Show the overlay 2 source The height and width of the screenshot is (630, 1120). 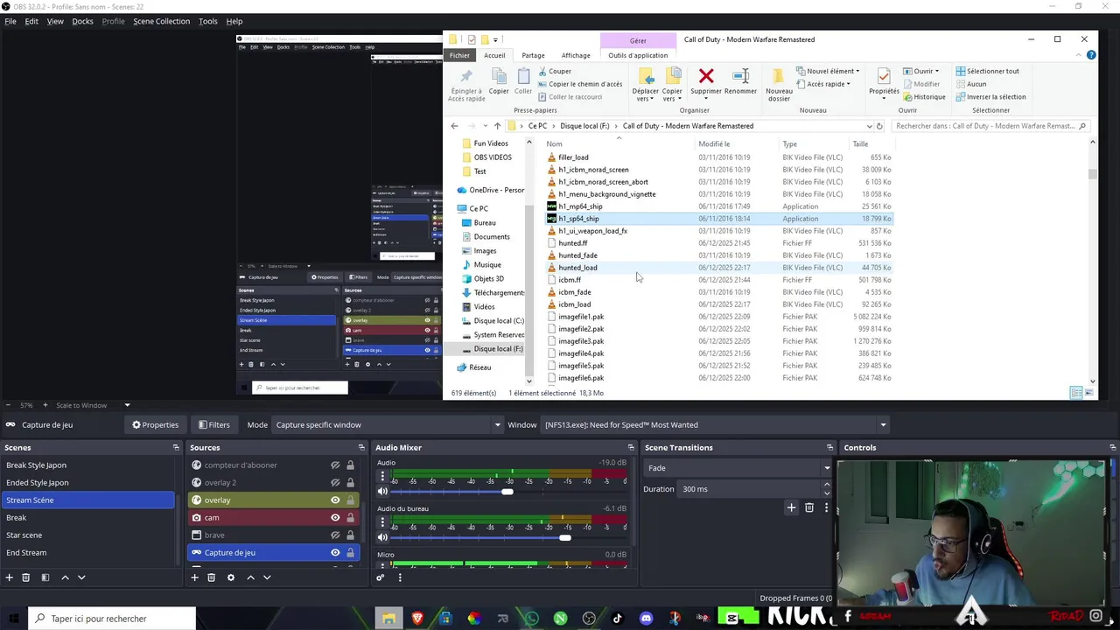pos(335,483)
